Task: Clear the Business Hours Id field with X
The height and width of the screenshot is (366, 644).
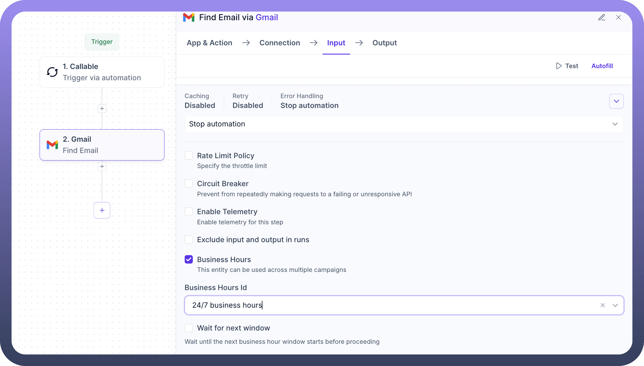Action: [603, 305]
